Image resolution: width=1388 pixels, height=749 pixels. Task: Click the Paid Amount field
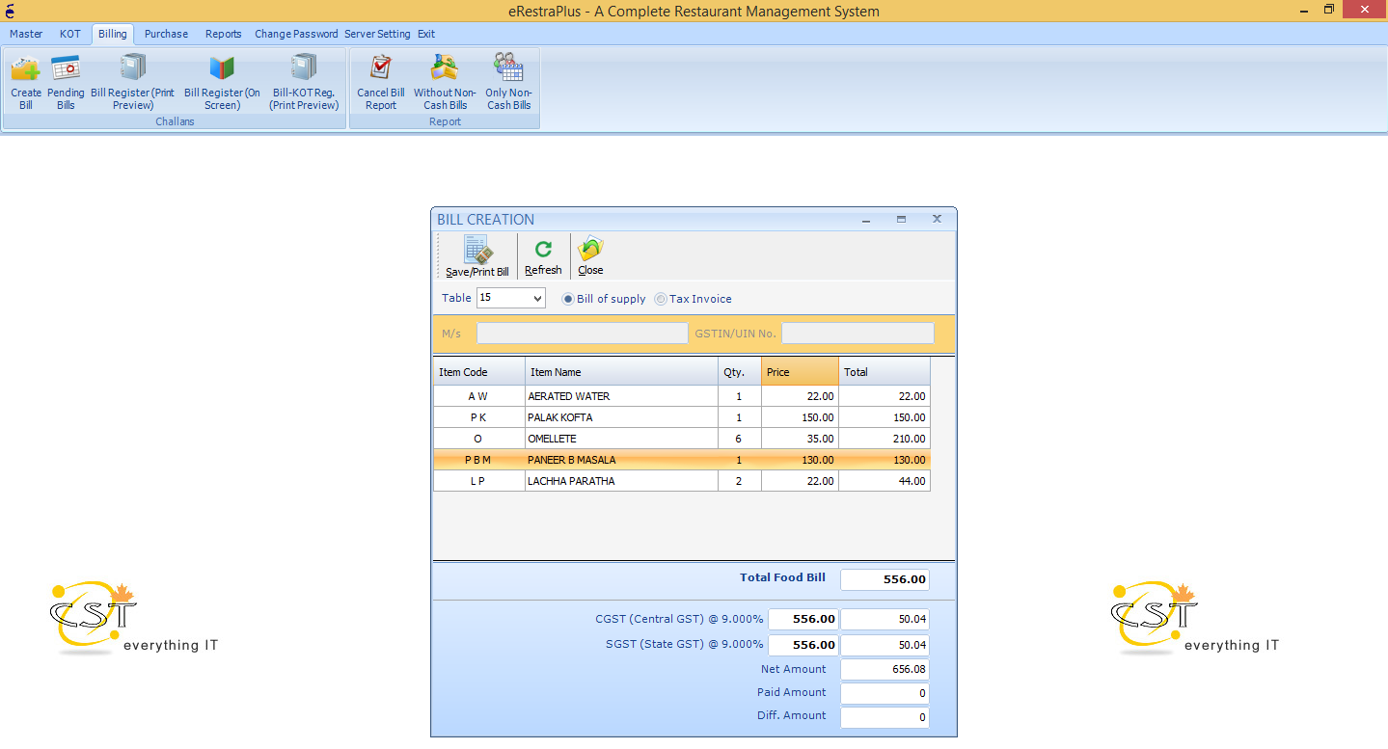[x=885, y=693]
